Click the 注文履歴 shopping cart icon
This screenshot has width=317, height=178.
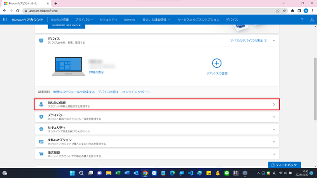[x=41, y=154]
